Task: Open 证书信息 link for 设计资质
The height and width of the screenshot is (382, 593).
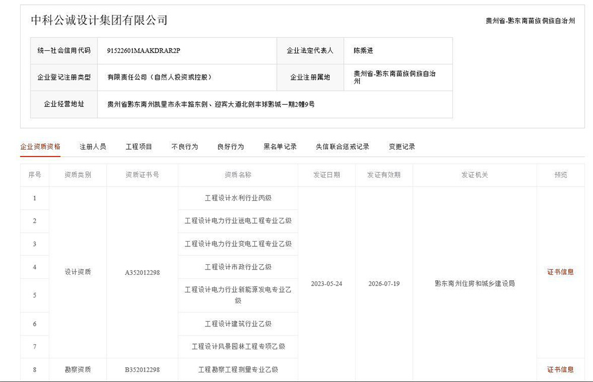Action: tap(560, 272)
